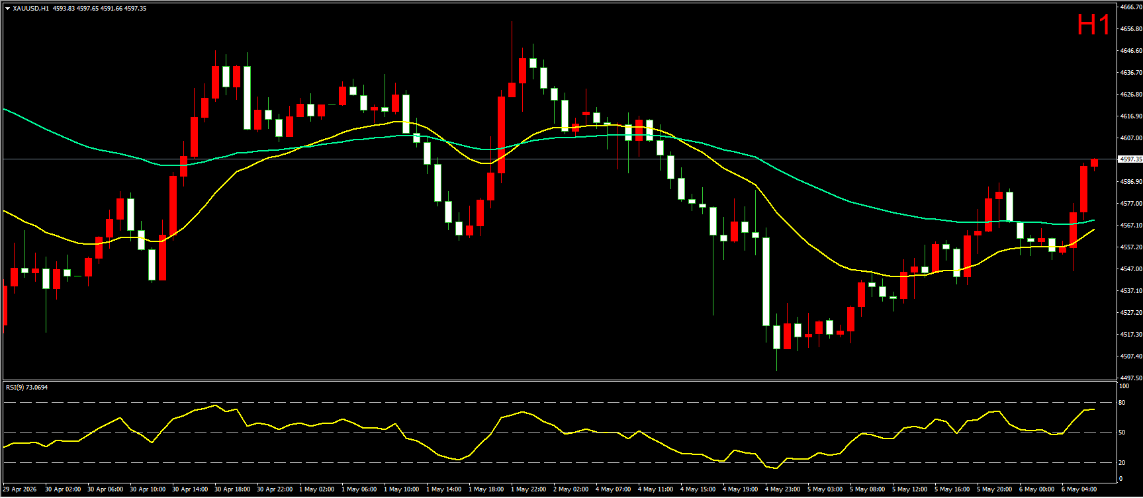Screen dimensions: 1143x498
Task: Click the 4607.00 price axis label
Action: 1131,138
